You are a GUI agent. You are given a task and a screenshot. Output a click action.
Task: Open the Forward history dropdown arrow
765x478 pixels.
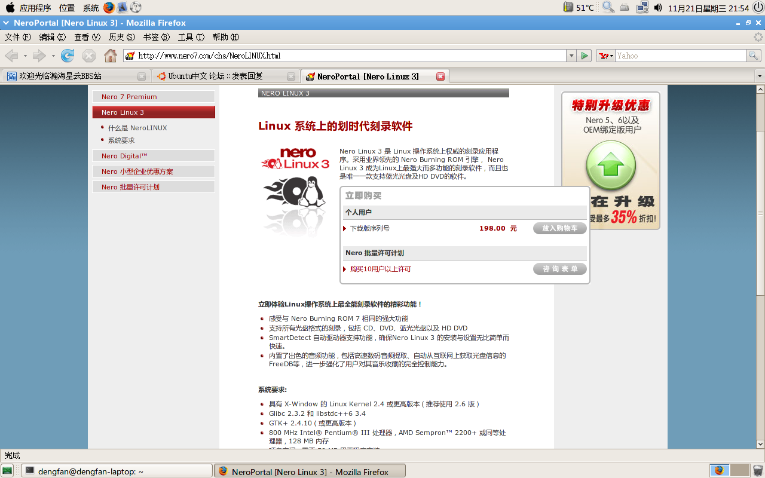coord(53,56)
